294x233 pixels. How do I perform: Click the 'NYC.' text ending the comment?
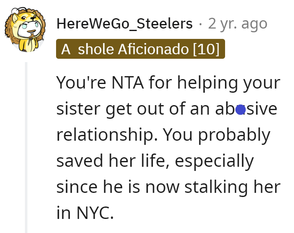[x=95, y=212]
